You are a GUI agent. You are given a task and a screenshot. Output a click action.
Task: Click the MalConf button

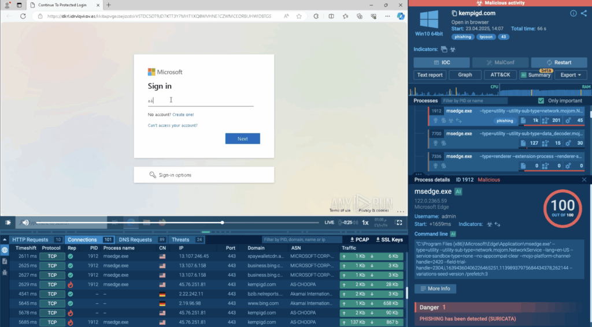[x=500, y=62]
